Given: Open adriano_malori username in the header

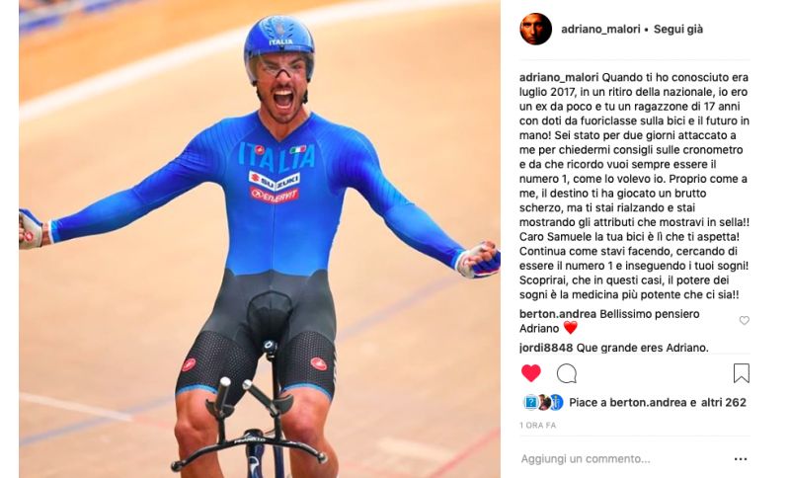Looking at the screenshot, I should pos(600,30).
